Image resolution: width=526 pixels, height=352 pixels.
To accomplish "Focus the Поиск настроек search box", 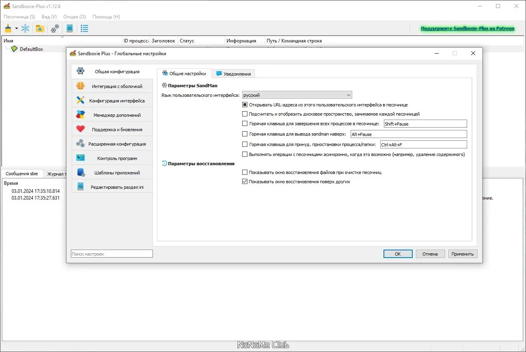I will [x=112, y=254].
